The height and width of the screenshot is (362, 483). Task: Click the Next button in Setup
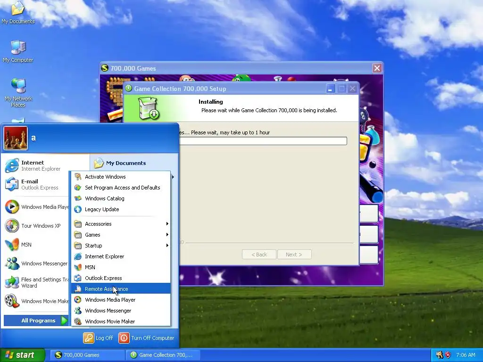[x=294, y=255]
